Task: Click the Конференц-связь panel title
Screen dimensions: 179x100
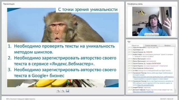Action: click(135, 4)
